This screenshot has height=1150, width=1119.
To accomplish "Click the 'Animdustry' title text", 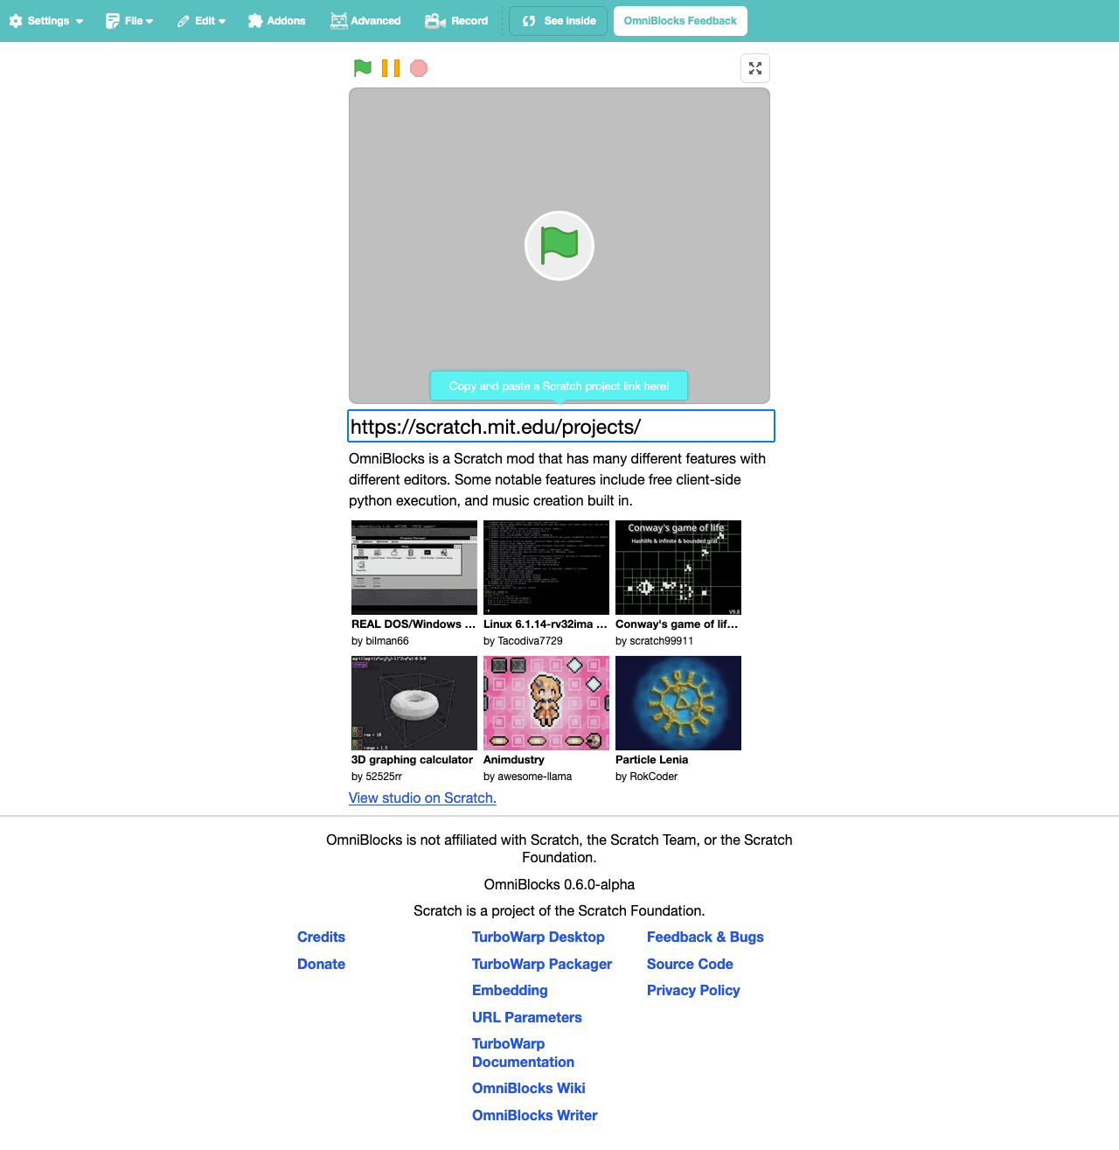I will pos(514,760).
